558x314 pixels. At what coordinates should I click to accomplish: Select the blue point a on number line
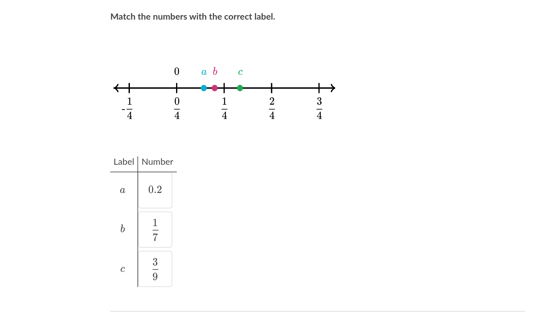[204, 88]
